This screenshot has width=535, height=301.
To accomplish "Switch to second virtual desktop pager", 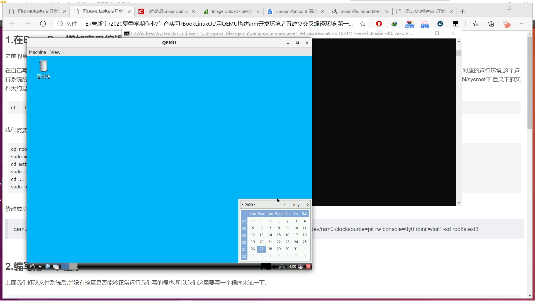I will [x=73, y=266].
